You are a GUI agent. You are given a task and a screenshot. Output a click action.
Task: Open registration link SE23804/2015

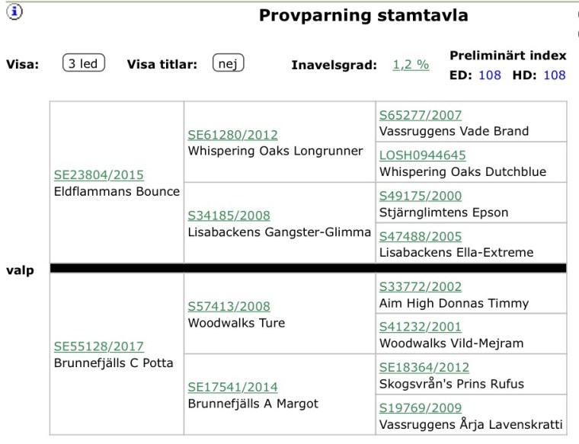pos(98,175)
